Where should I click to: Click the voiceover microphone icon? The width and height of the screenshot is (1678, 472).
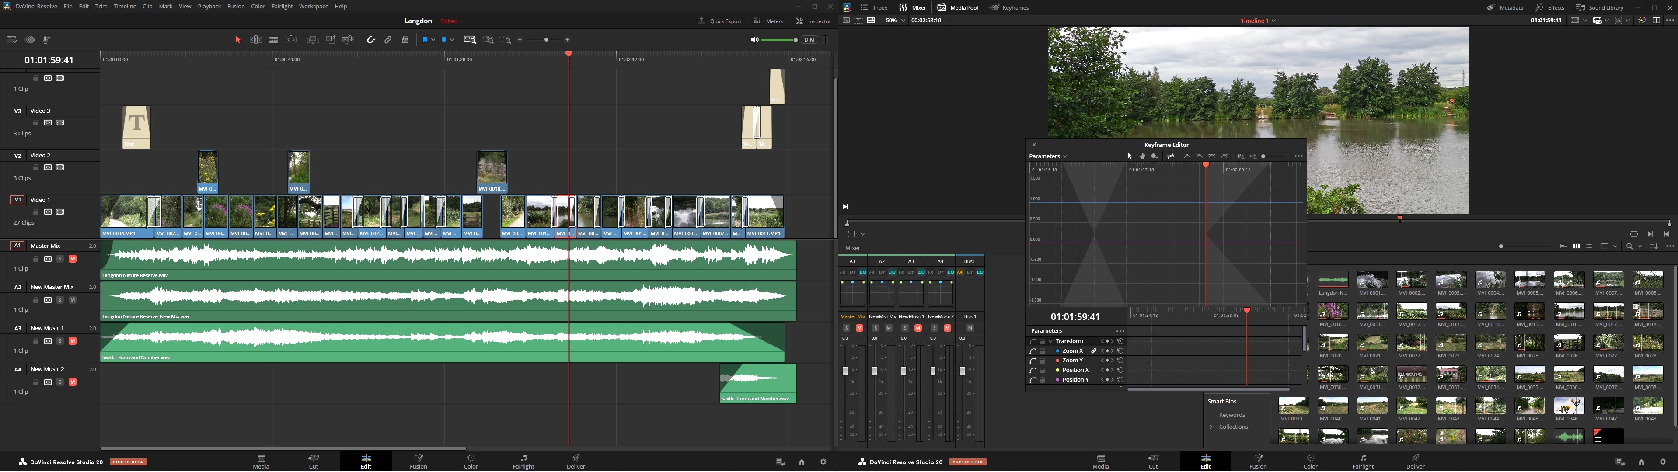pos(47,40)
